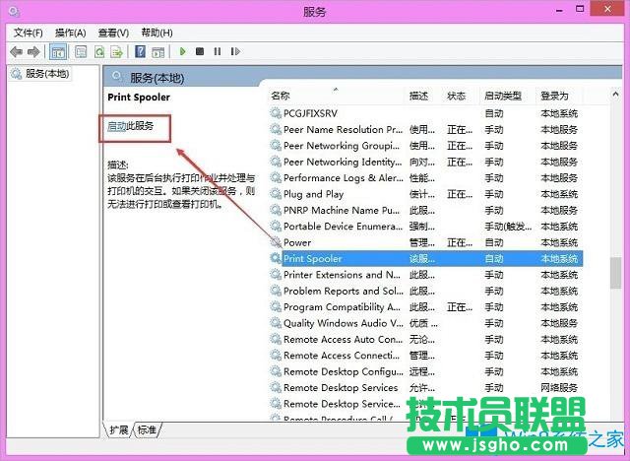Image resolution: width=630 pixels, height=461 pixels.
Task: Select the Peer Networking Groupi... service
Action: 426,146
